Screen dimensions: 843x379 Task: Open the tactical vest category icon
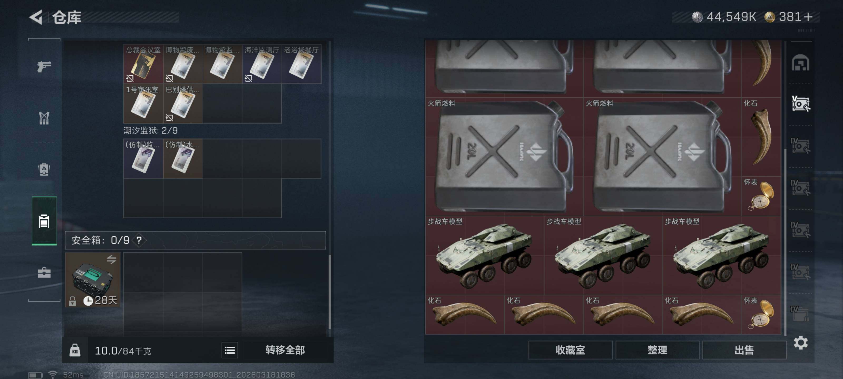pyautogui.click(x=44, y=118)
